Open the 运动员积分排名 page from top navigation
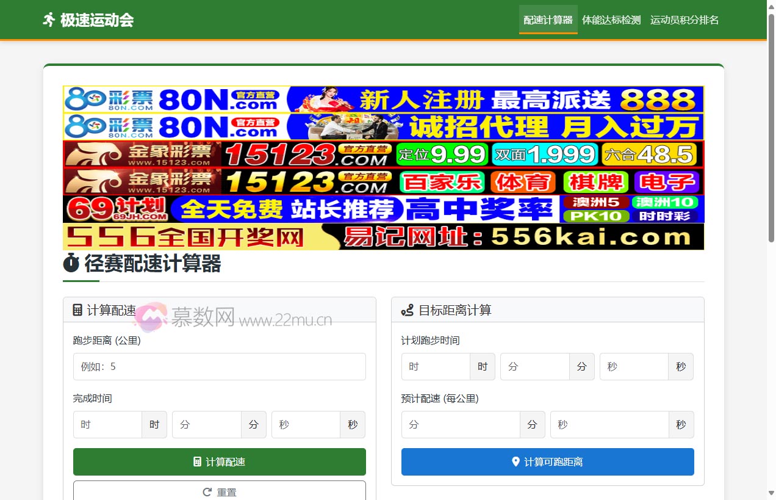Screen dimensions: 776x500 [x=684, y=19]
